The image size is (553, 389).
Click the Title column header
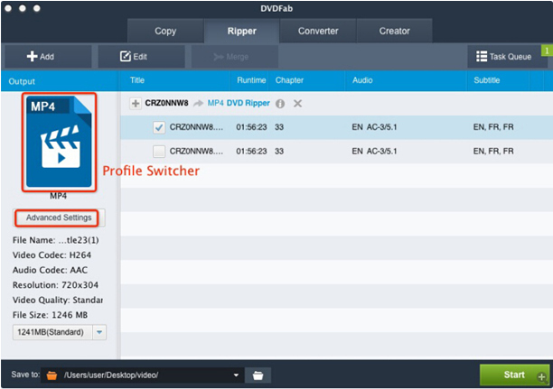pos(137,80)
